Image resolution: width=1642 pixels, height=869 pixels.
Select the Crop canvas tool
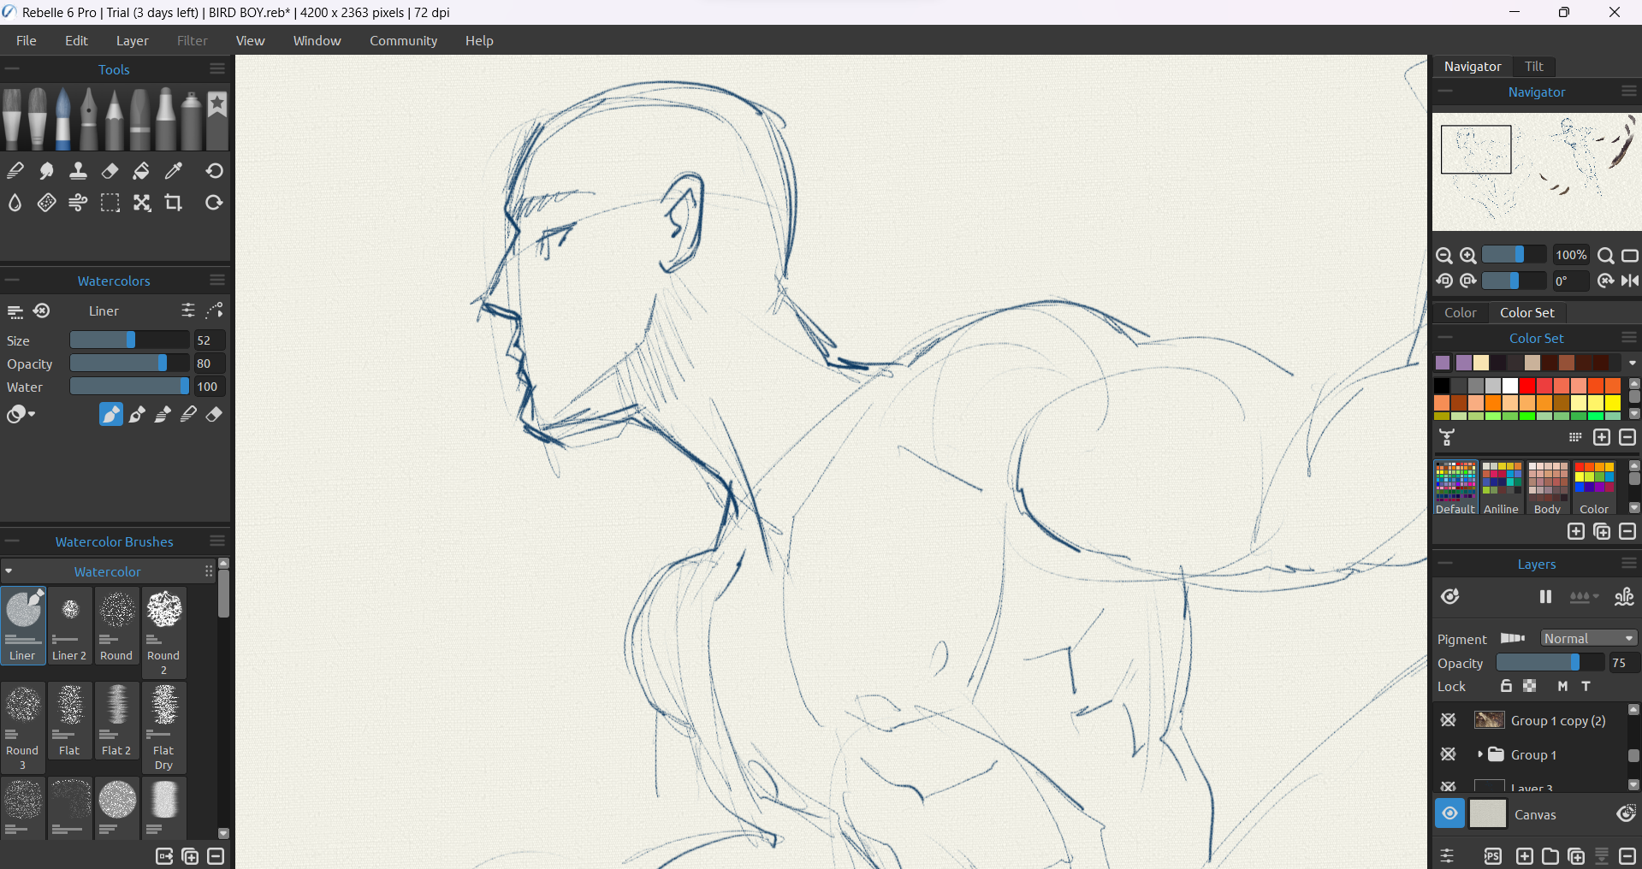173,203
